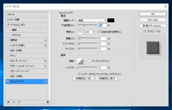172x110 pixels.
Task: Click the move effect up arrow icon
Action: click(x=14, y=102)
